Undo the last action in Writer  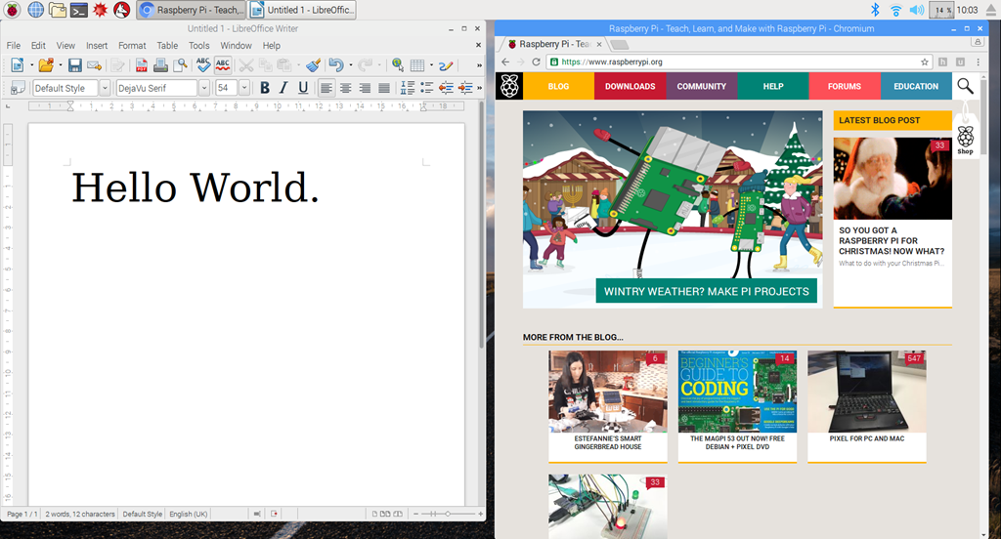336,65
